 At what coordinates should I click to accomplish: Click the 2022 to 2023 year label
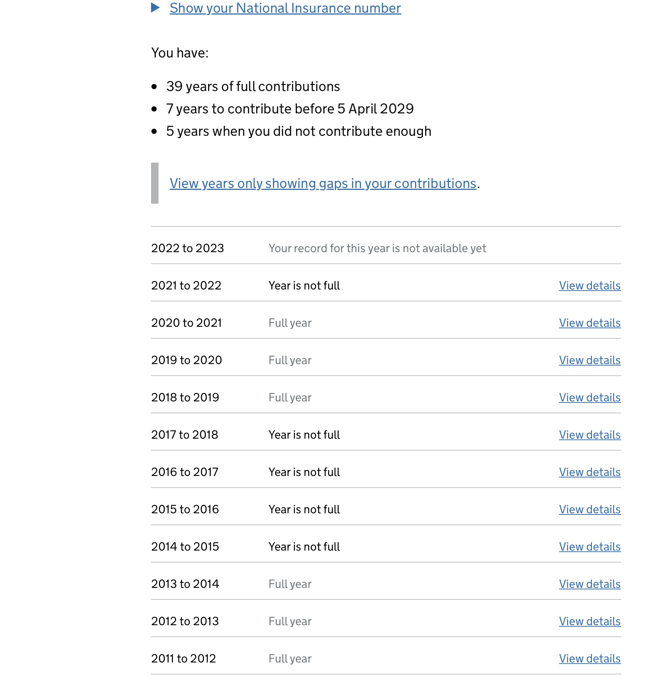tap(187, 248)
